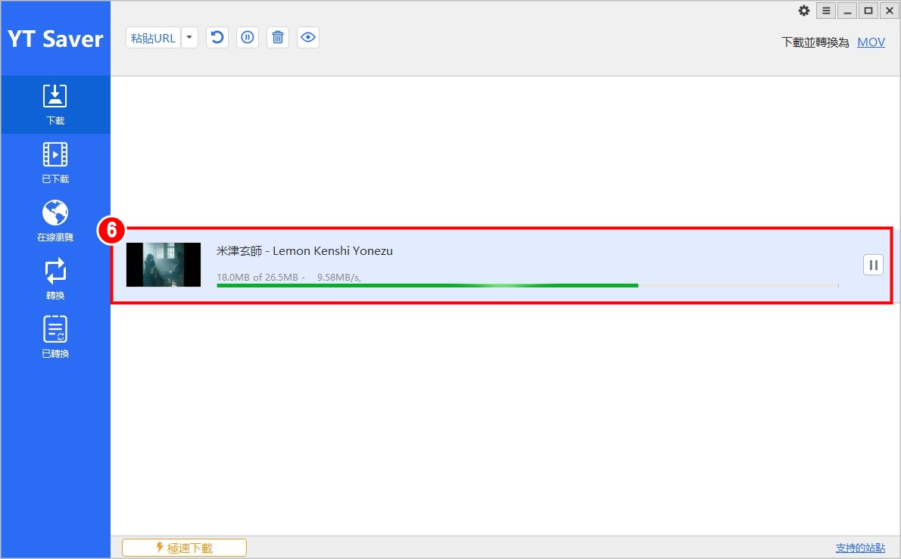The image size is (901, 559).
Task: Open the 在線瀏覽 online browser tab
Action: tap(55, 222)
